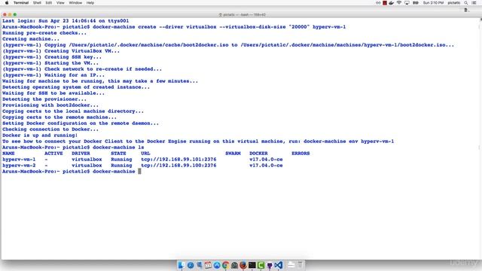Image resolution: width=482 pixels, height=271 pixels.
Task: Click the terminal window's vertical scrollbar
Action: pos(480,139)
